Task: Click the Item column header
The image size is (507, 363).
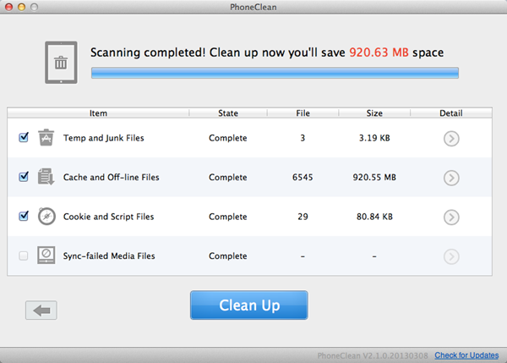Action: (98, 113)
